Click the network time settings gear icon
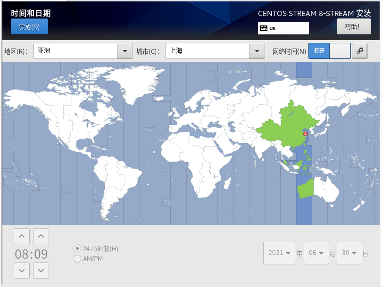The width and height of the screenshot is (382, 287). (x=360, y=51)
